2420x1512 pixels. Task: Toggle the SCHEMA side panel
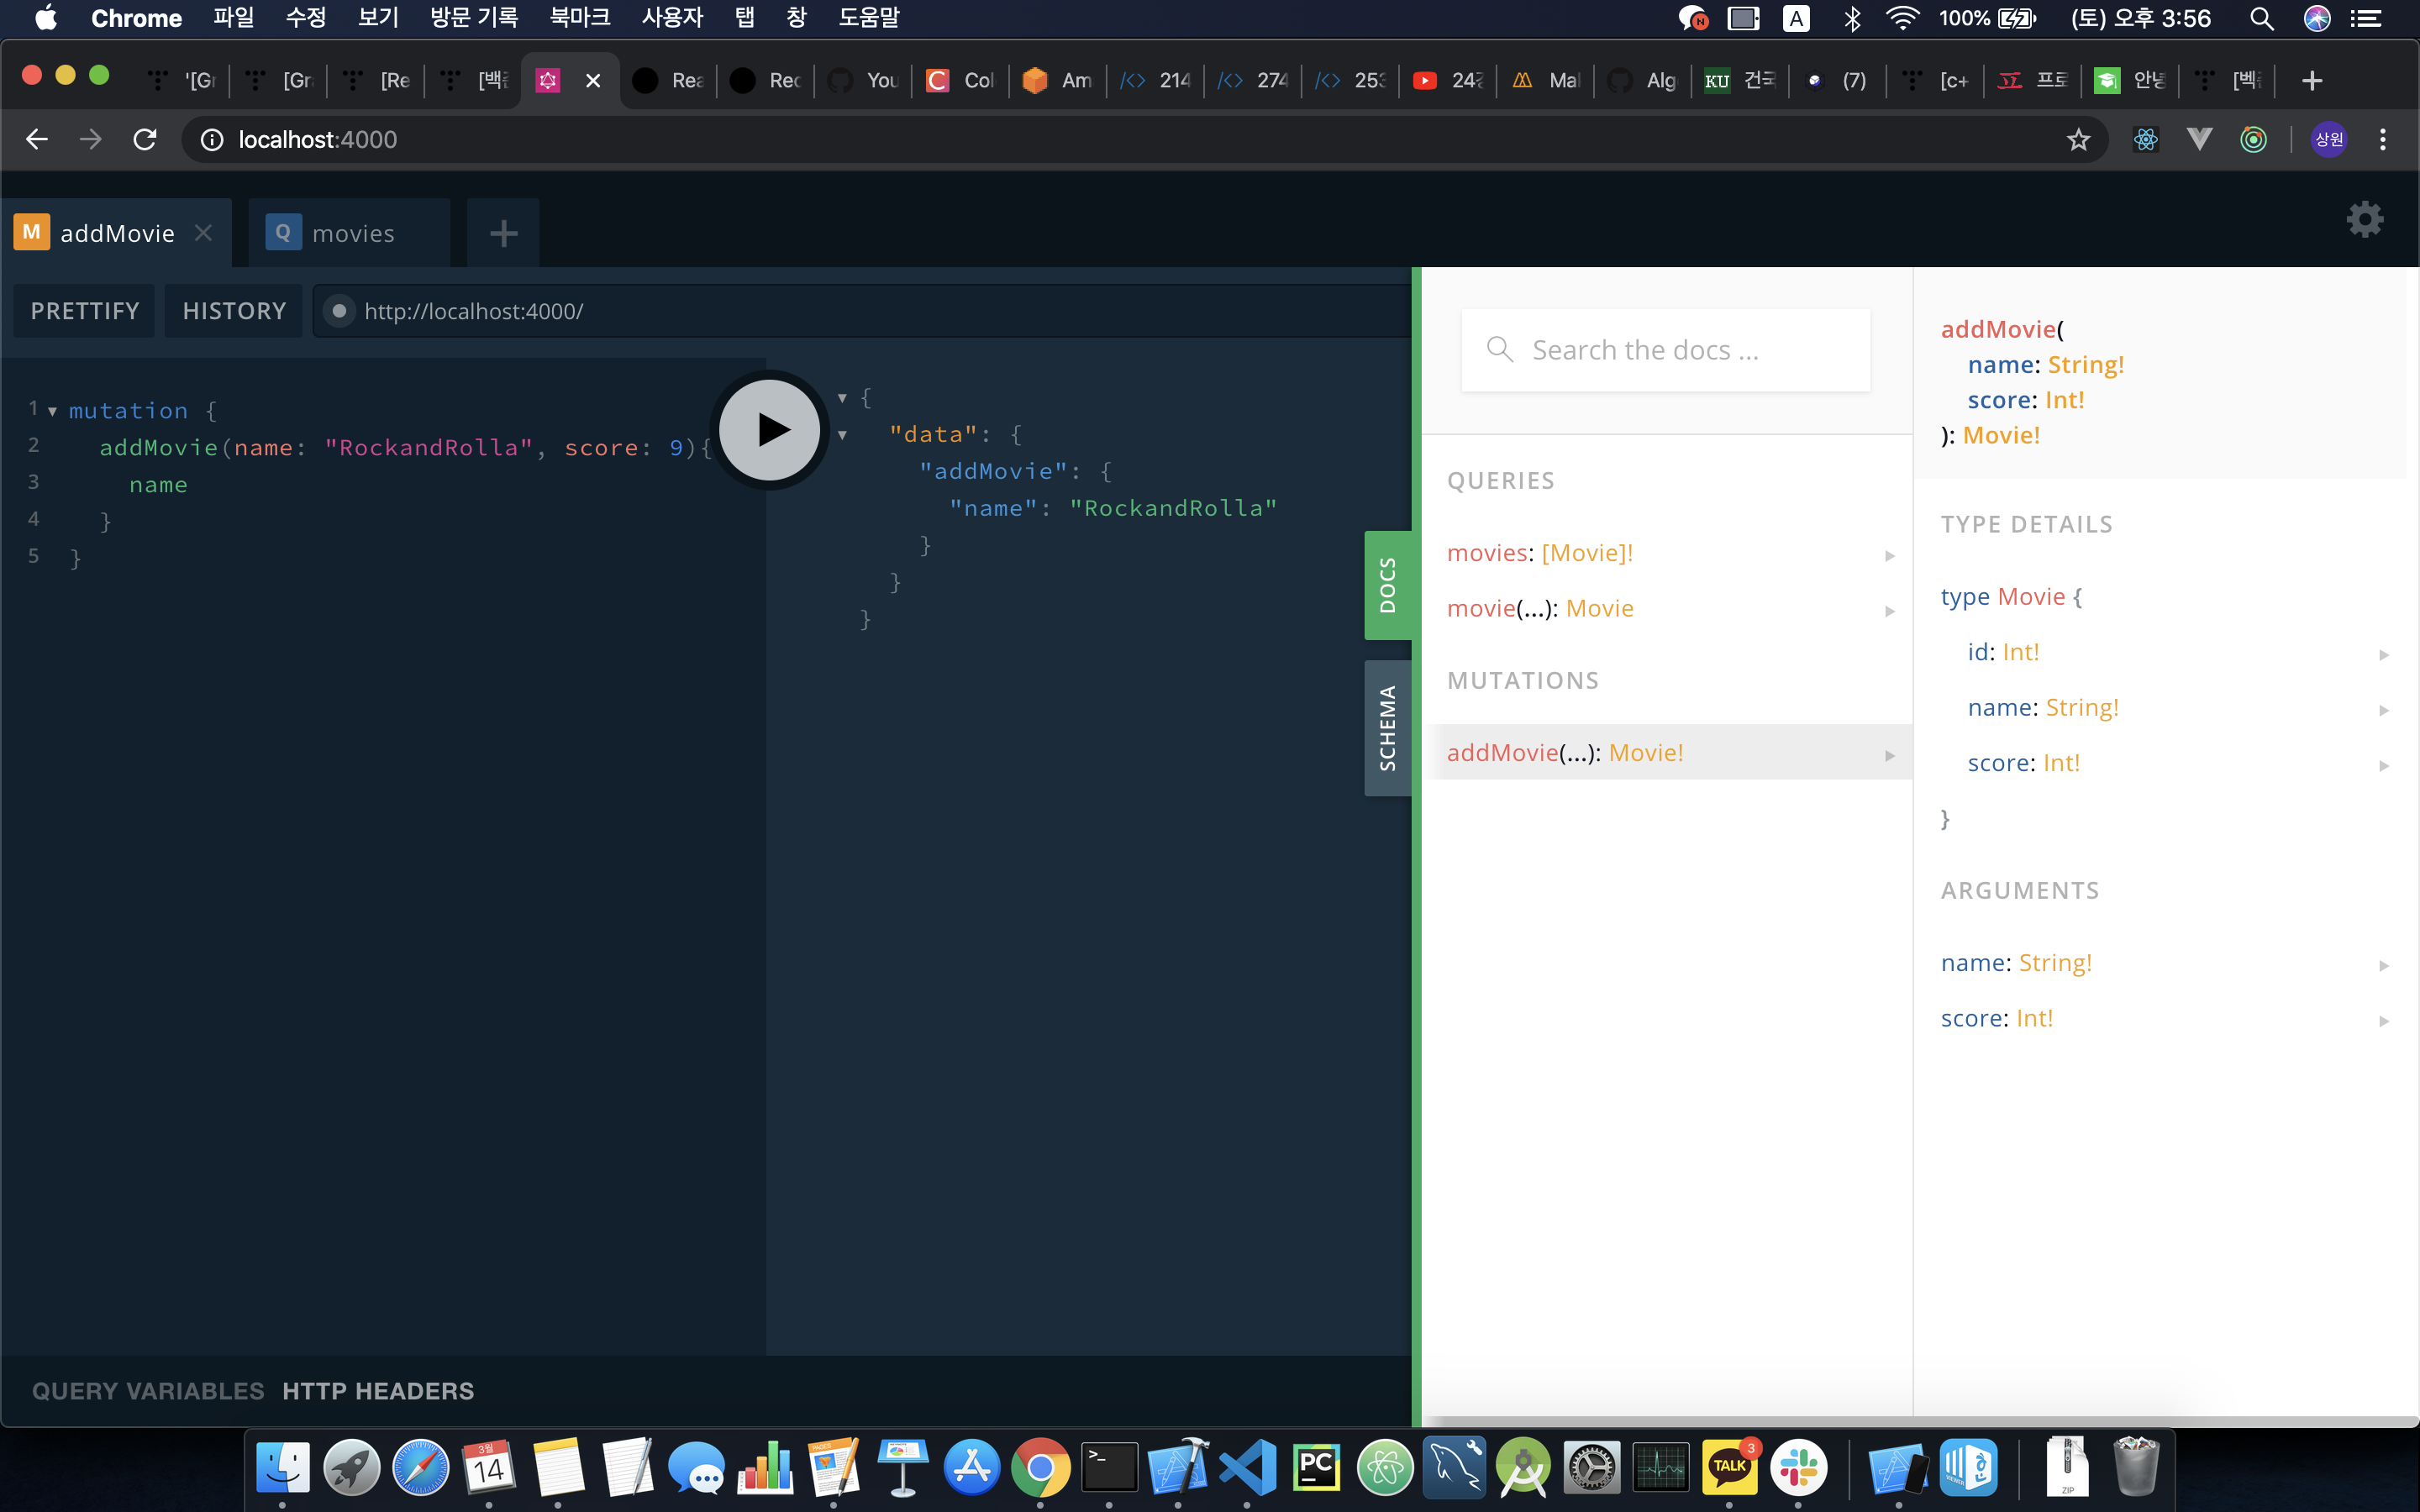(x=1387, y=728)
